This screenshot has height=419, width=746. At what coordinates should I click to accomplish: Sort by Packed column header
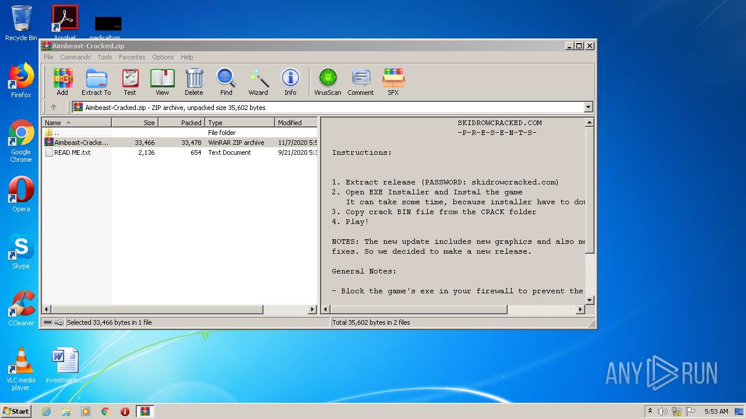tap(182, 122)
